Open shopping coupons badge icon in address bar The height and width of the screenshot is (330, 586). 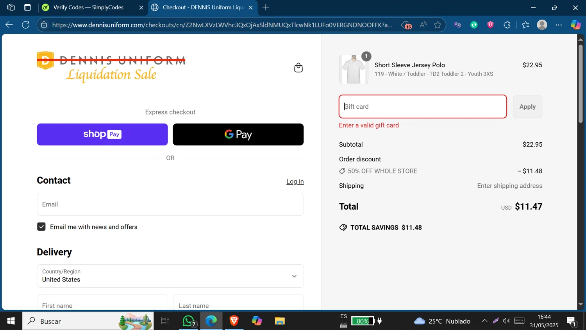(x=407, y=25)
